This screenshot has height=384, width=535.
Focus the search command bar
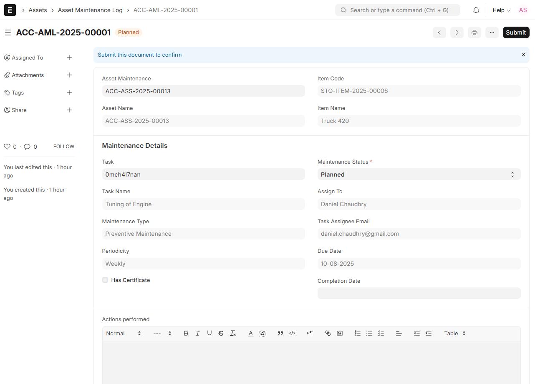pyautogui.click(x=398, y=10)
